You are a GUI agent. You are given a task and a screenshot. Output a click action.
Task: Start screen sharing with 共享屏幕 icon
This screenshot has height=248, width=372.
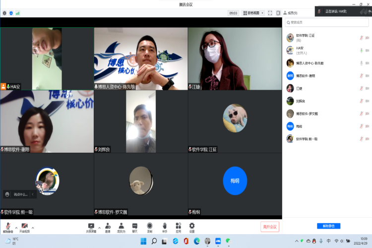click(91, 227)
